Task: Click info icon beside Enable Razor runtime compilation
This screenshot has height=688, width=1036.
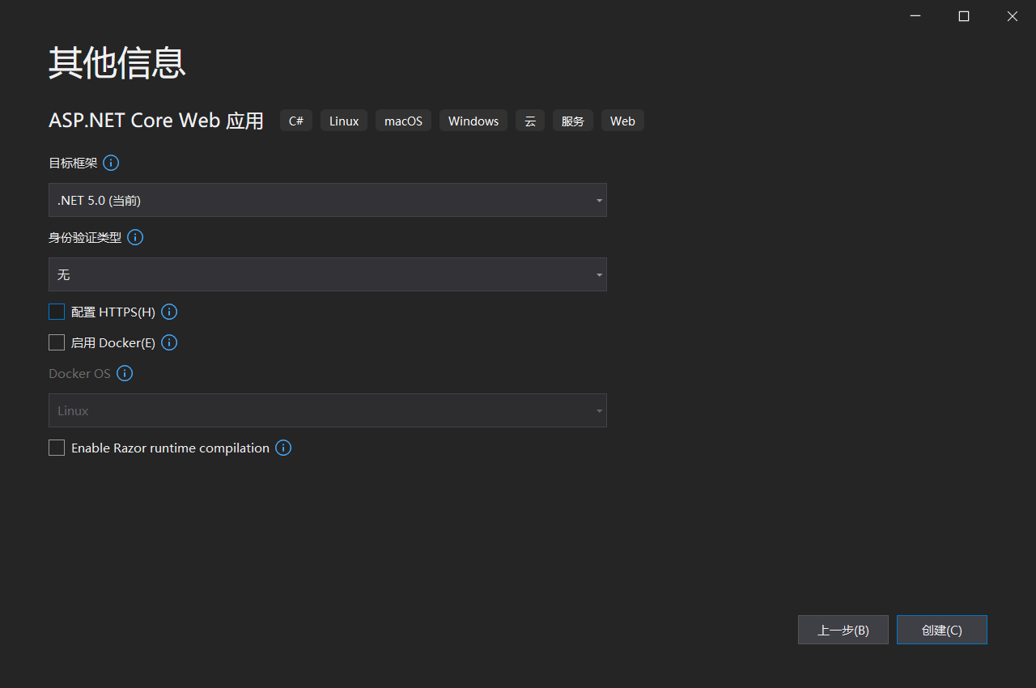Action: (283, 448)
